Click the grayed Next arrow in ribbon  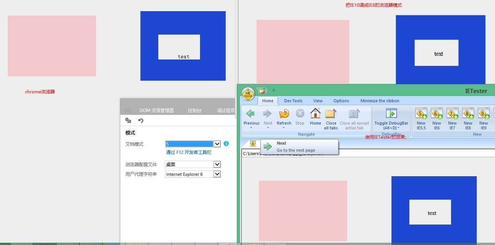click(x=268, y=114)
